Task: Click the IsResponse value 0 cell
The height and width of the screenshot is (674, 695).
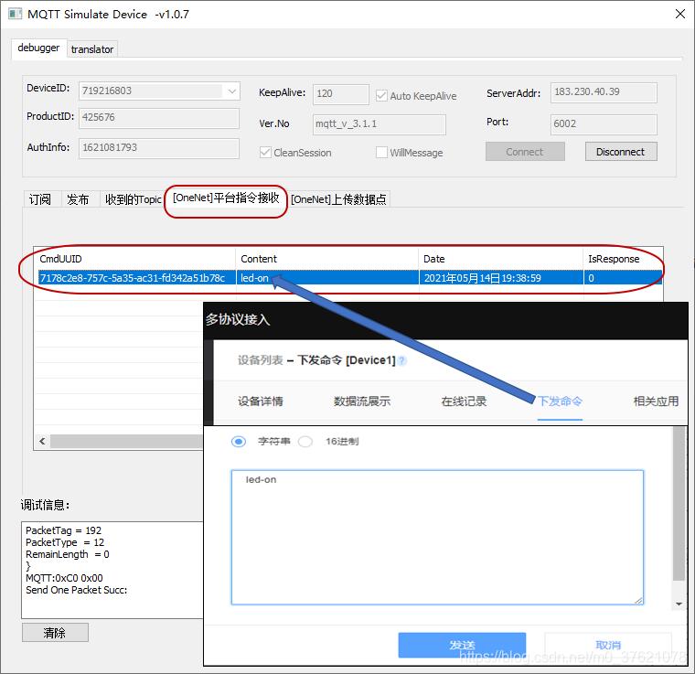Action: (623, 278)
